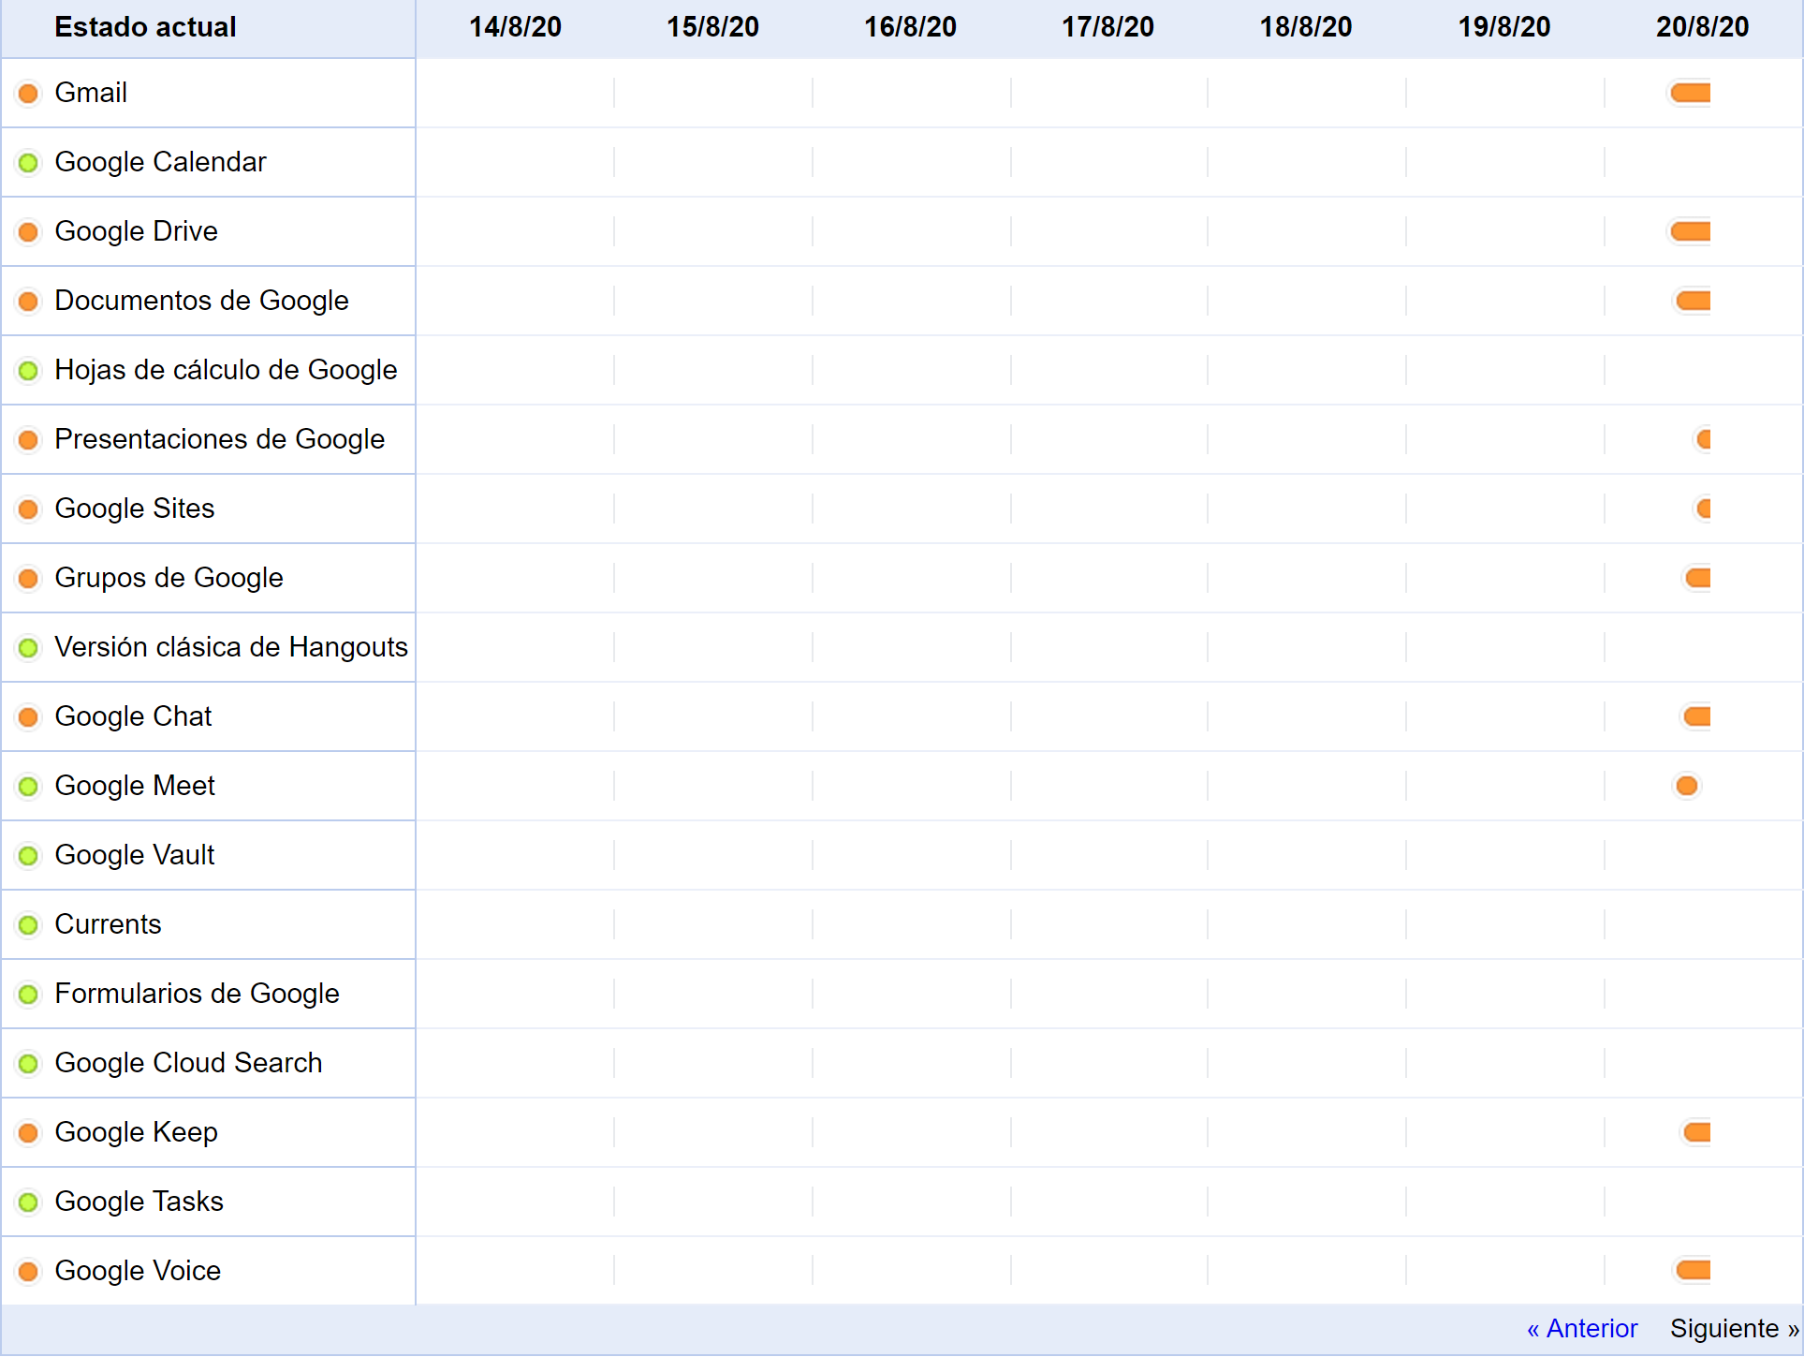Select the Hojas de cálculo de Google label
Screen dimensions: 1804x1357
click(226, 370)
